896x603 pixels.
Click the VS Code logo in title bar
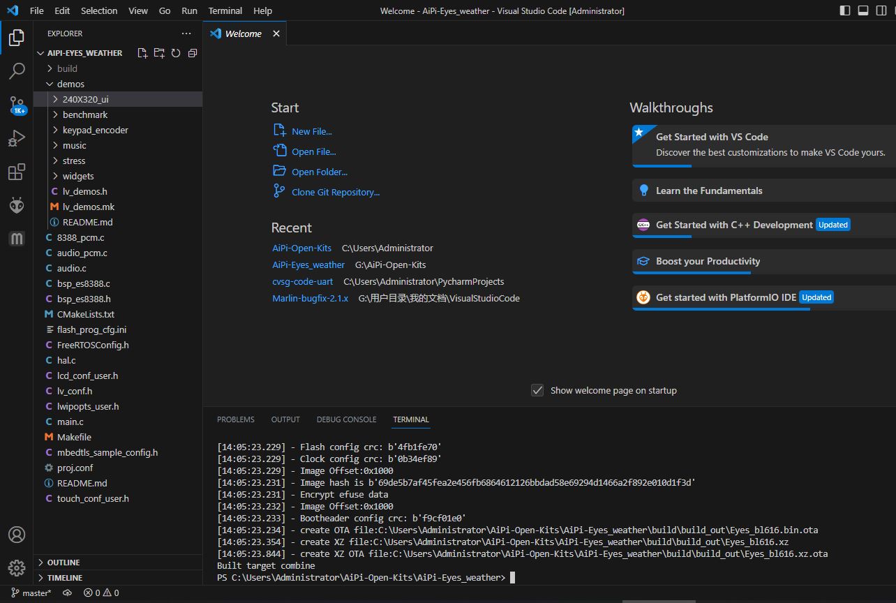[x=13, y=10]
